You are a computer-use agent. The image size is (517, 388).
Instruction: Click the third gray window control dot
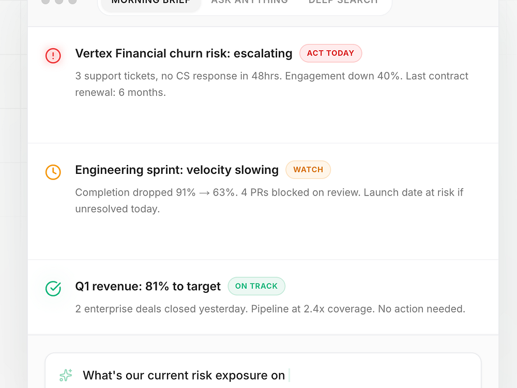point(72,2)
